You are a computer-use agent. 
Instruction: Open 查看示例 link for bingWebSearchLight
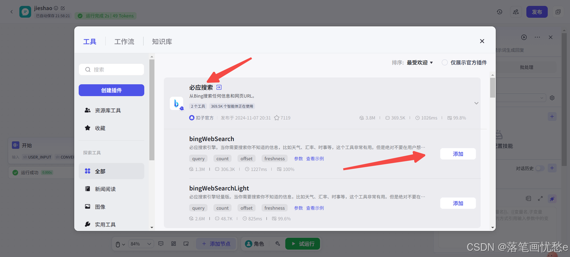[315, 208]
